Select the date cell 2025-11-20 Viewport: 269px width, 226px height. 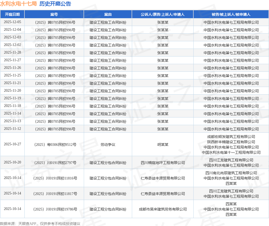click(x=13, y=91)
